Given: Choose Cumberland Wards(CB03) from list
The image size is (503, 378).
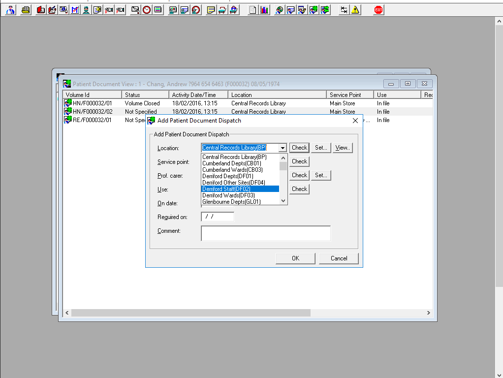Looking at the screenshot, I should [240, 170].
